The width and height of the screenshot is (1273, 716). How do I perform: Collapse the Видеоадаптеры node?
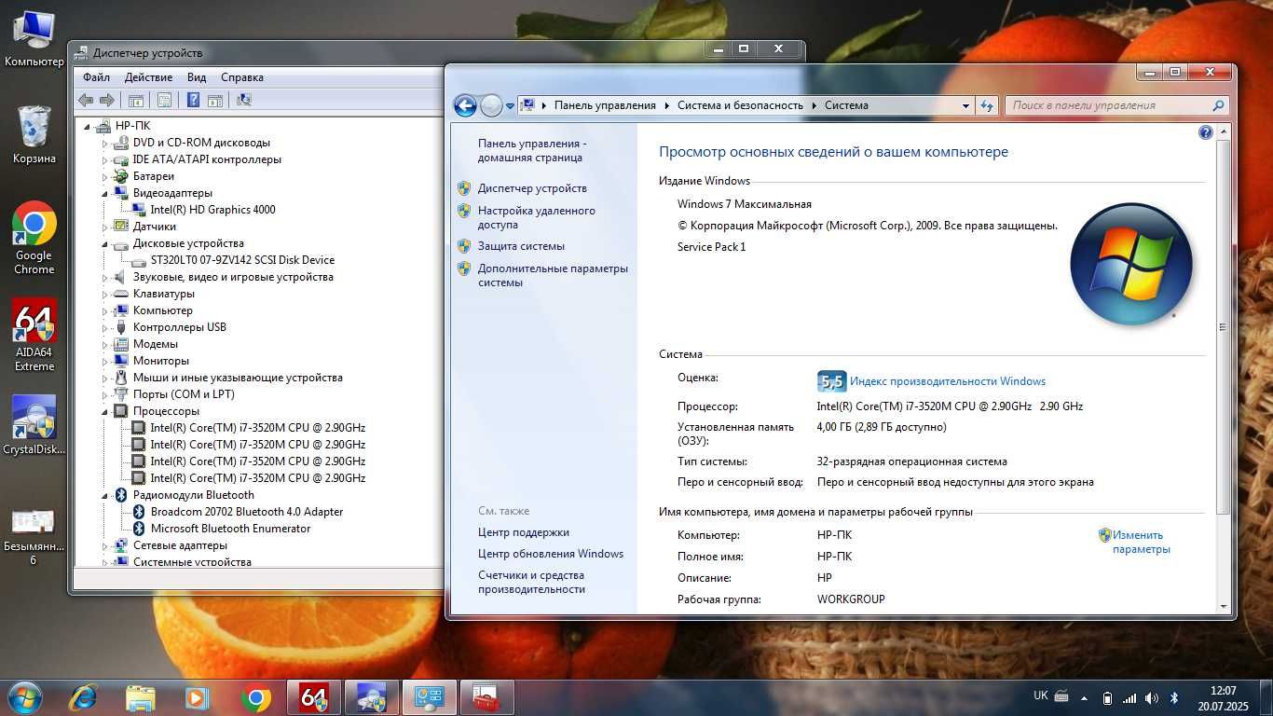click(105, 194)
